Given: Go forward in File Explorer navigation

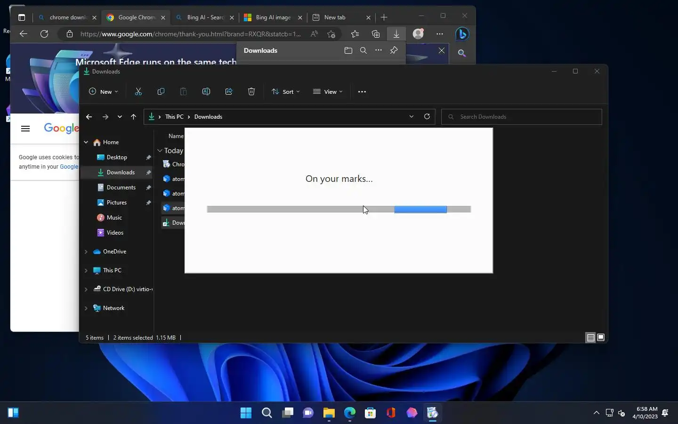Looking at the screenshot, I should point(105,117).
